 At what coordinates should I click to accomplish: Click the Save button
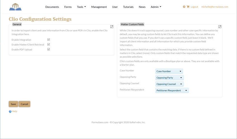13,104
